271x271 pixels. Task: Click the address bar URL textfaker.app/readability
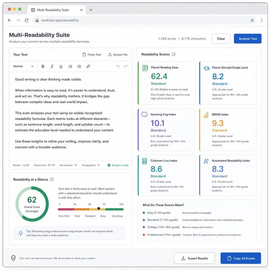click(x=60, y=20)
